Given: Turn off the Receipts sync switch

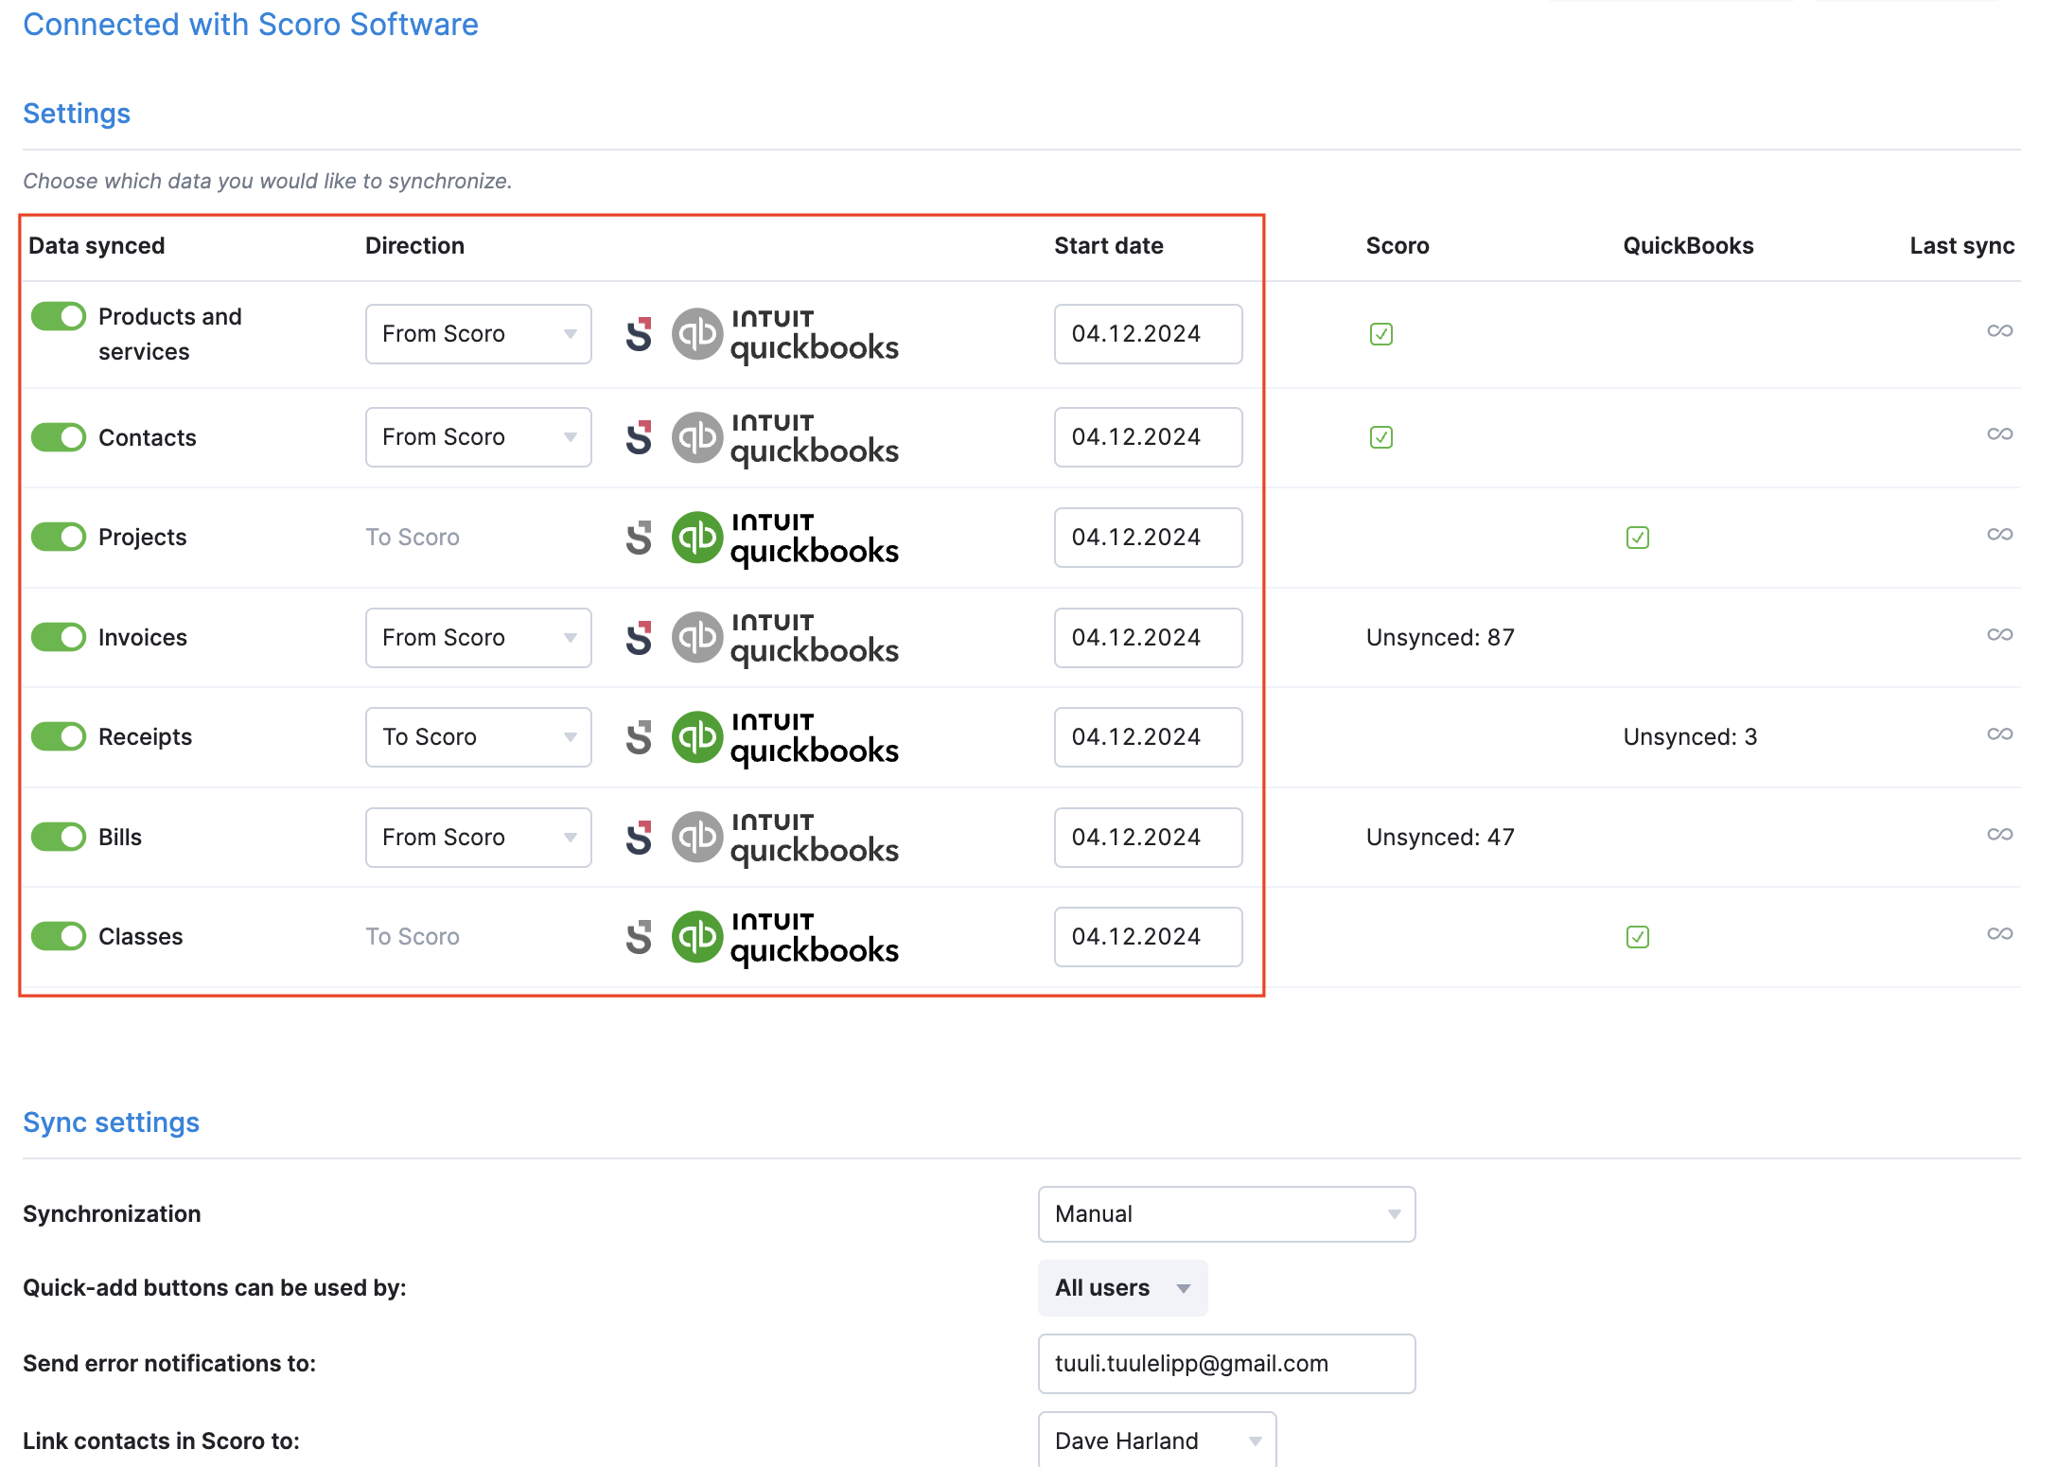Looking at the screenshot, I should (x=59, y=736).
